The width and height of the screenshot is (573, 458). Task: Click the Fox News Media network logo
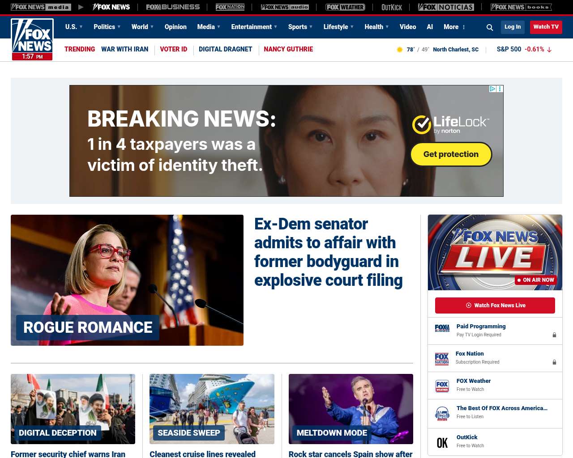pyautogui.click(x=41, y=7)
